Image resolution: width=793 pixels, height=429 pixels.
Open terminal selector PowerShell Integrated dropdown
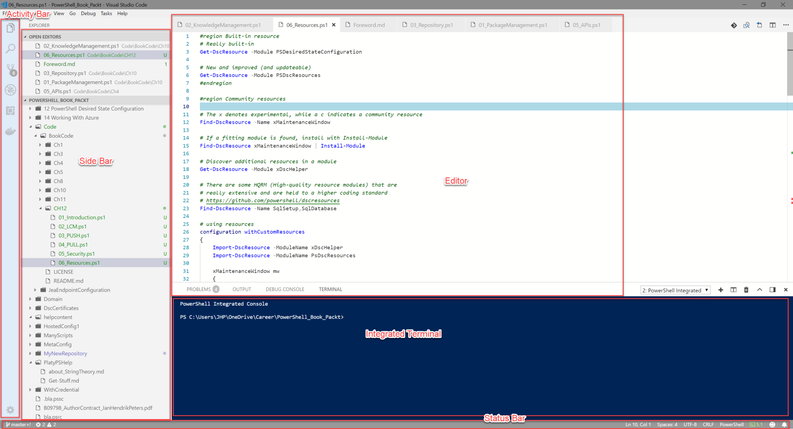pyautogui.click(x=675, y=290)
